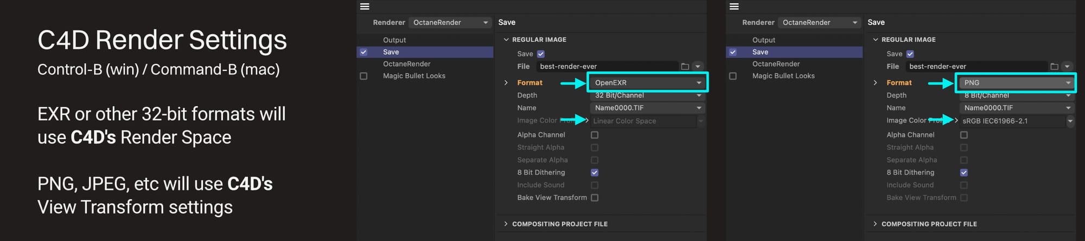Select Magic Bullet Looks in left panel
This screenshot has height=241, width=1085.
(x=414, y=76)
